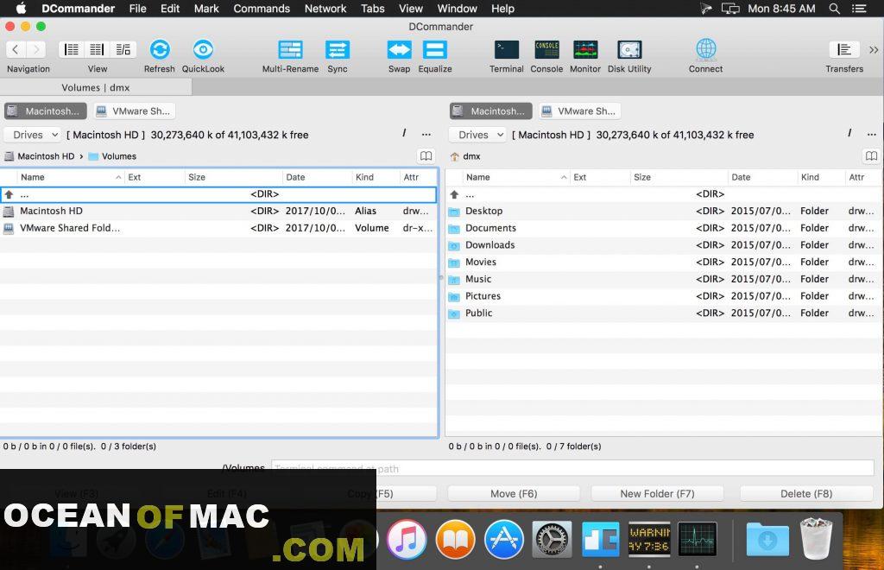Open the Mark menu

coord(206,9)
